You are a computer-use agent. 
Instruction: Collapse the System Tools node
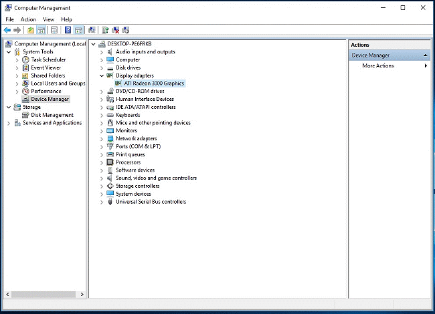tap(9, 51)
